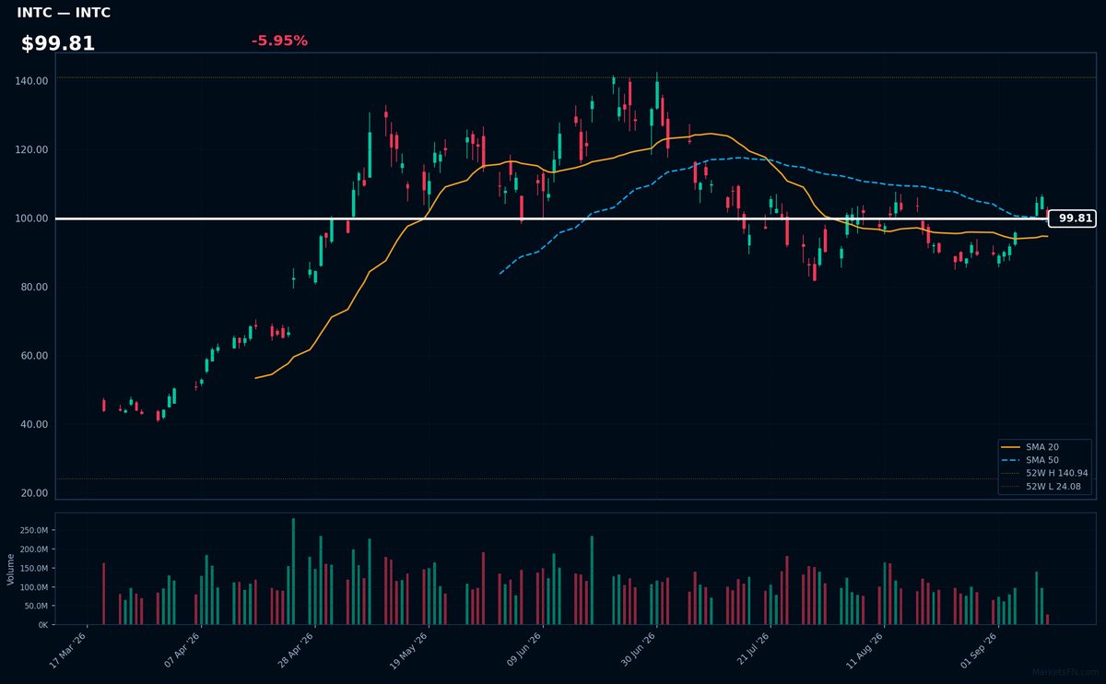
Task: Click the 28 Apr '26 date label
Action: (x=297, y=650)
